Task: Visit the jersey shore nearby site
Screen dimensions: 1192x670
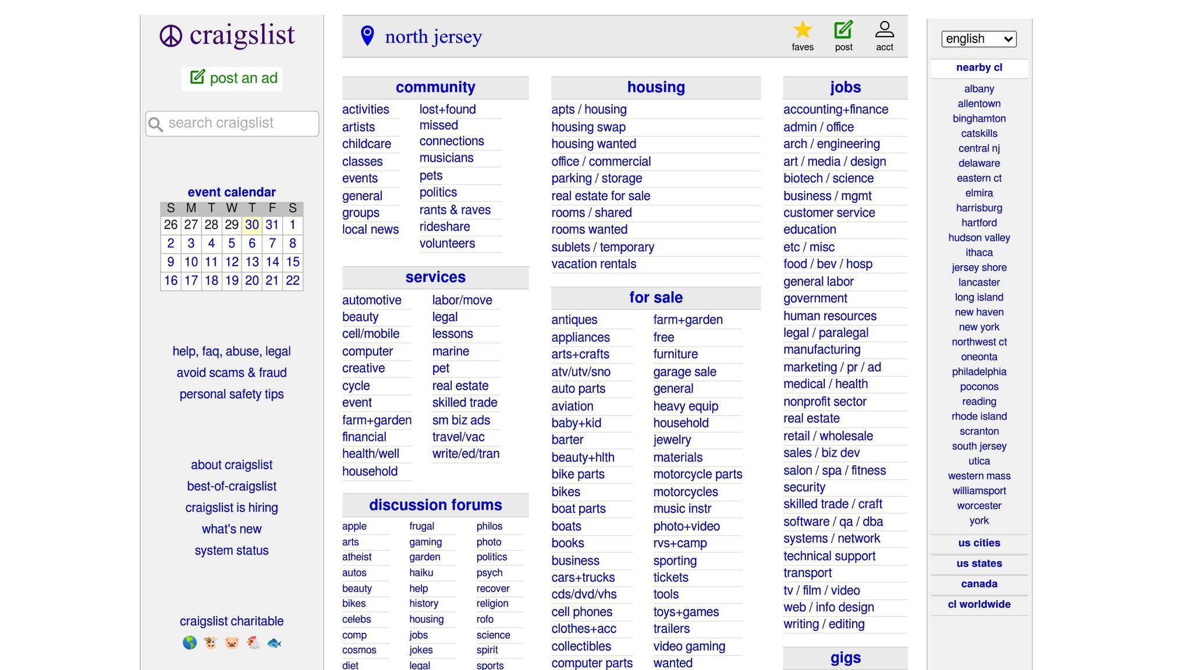Action: coord(979,268)
